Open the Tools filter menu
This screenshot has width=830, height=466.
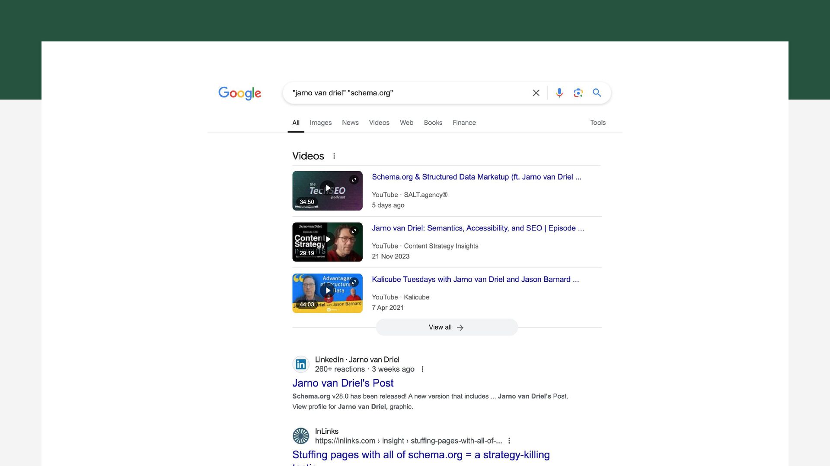(597, 123)
